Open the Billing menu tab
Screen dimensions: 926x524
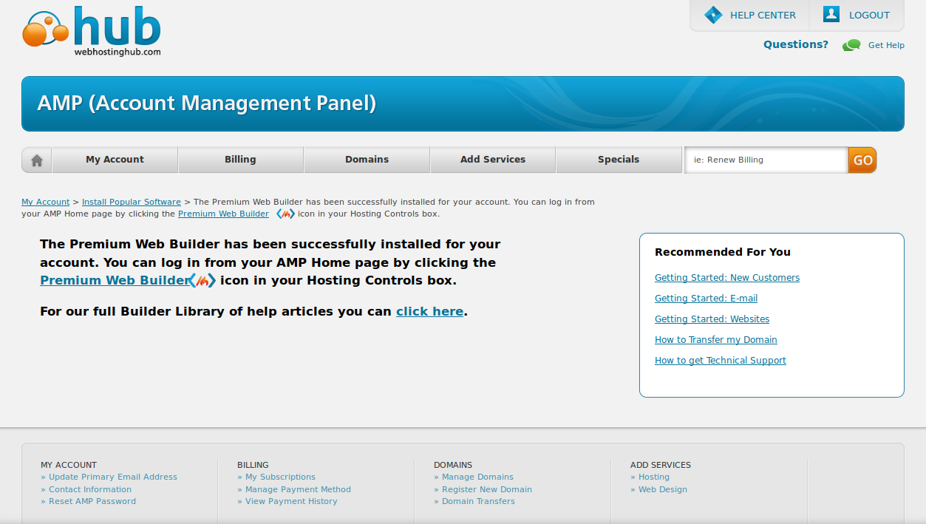(x=240, y=160)
